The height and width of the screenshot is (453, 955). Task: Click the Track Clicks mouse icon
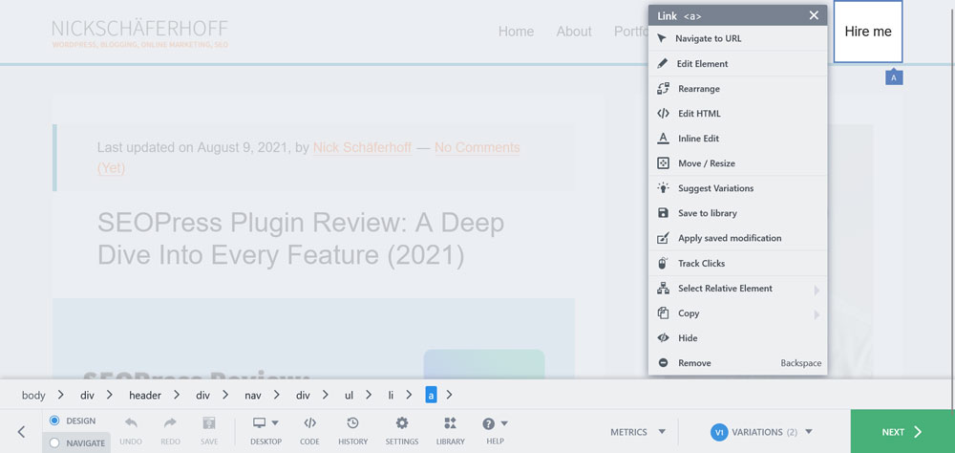point(664,264)
